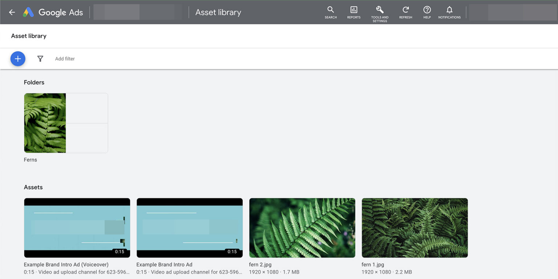Click the Add filter field
This screenshot has height=279, width=558.
[x=65, y=58]
